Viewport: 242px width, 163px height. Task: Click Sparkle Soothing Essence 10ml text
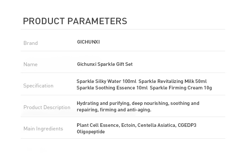[112, 88]
